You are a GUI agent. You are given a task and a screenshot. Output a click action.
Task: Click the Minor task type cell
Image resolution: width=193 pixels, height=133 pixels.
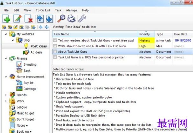163,40
